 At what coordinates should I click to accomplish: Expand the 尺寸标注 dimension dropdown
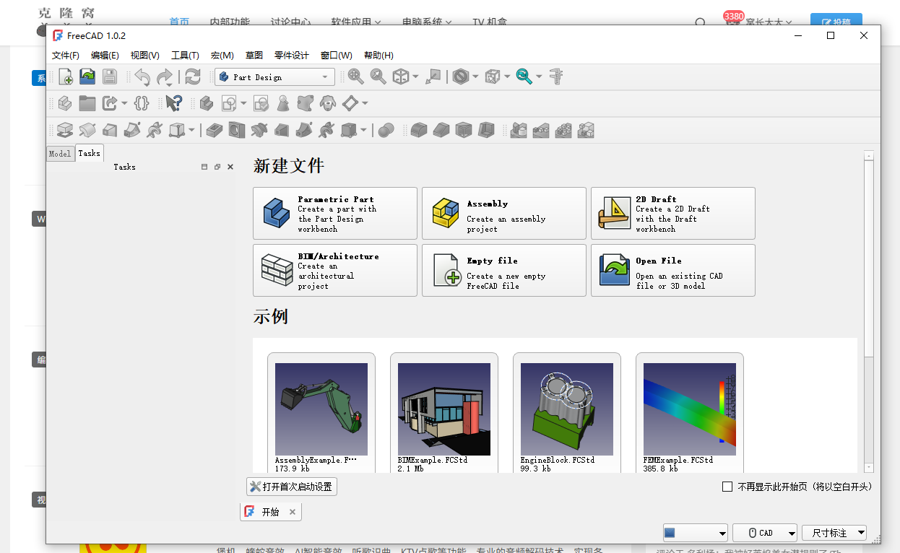pos(834,533)
